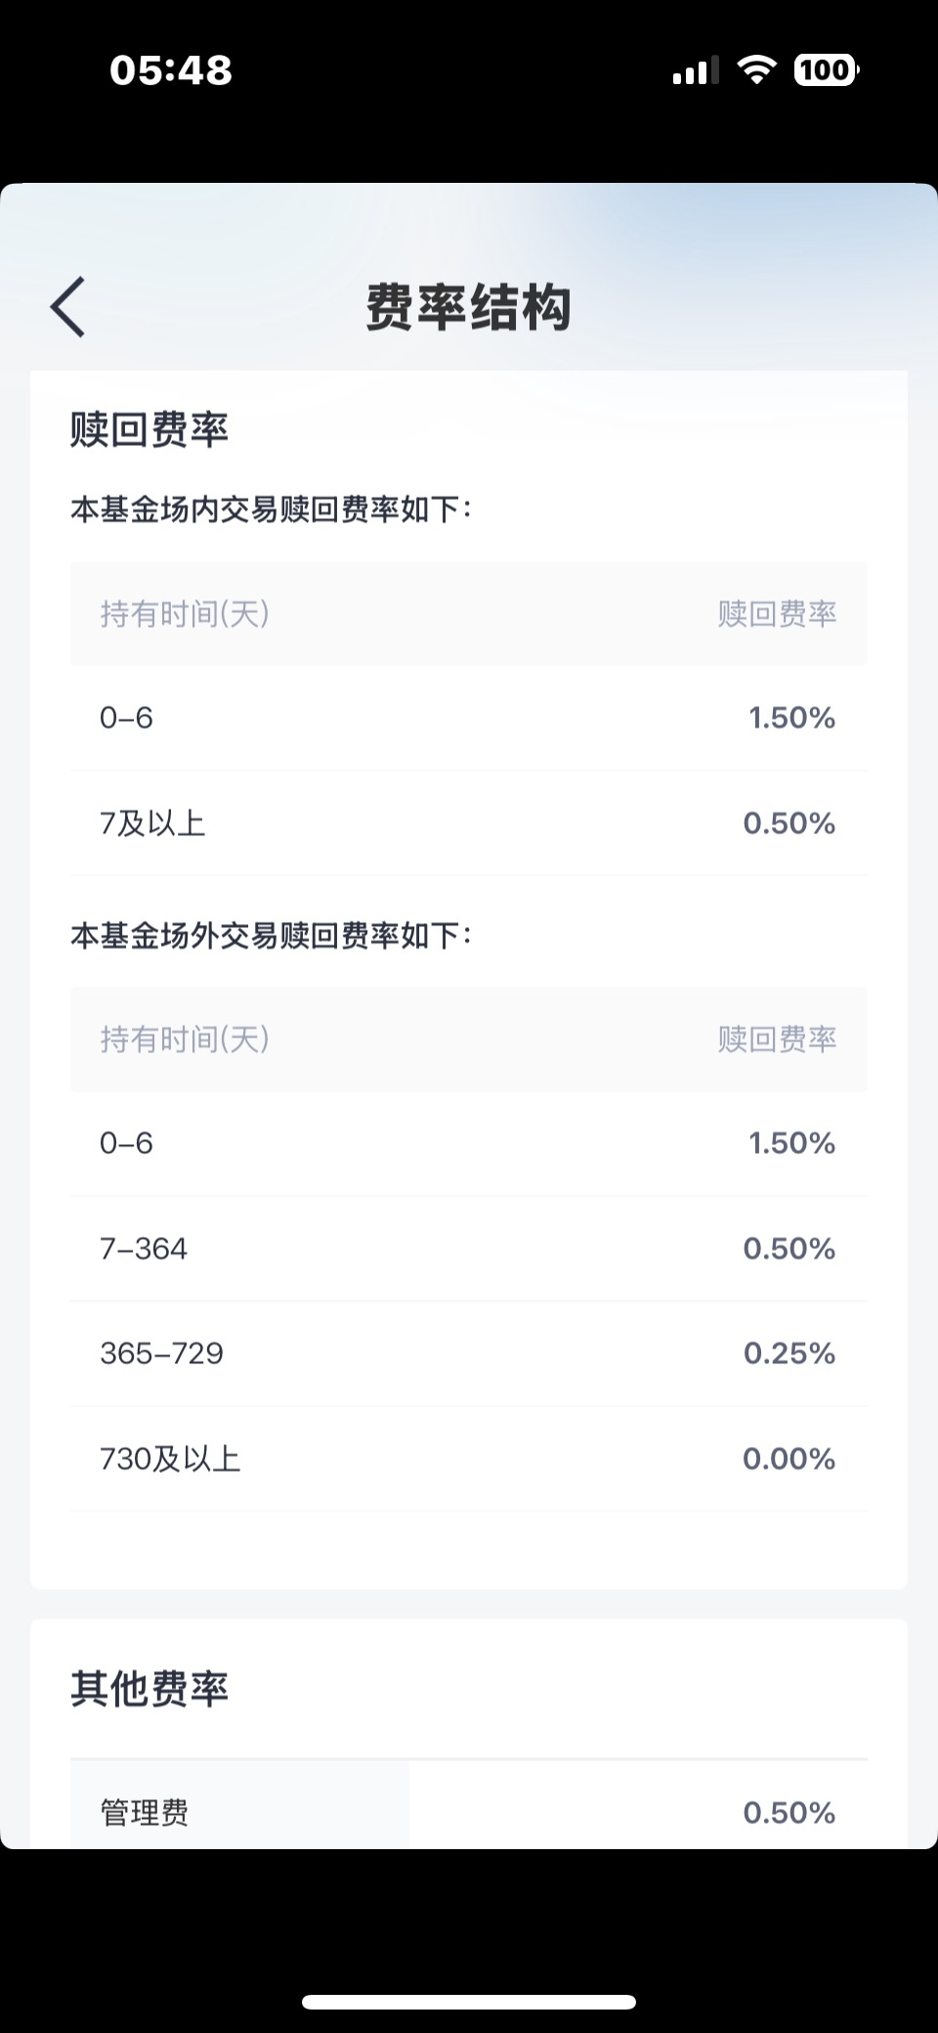This screenshot has height=2033, width=938.
Task: Tap the Wi-Fi status icon
Action: point(756,69)
